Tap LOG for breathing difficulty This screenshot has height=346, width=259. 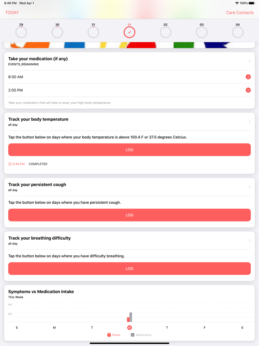(129, 269)
